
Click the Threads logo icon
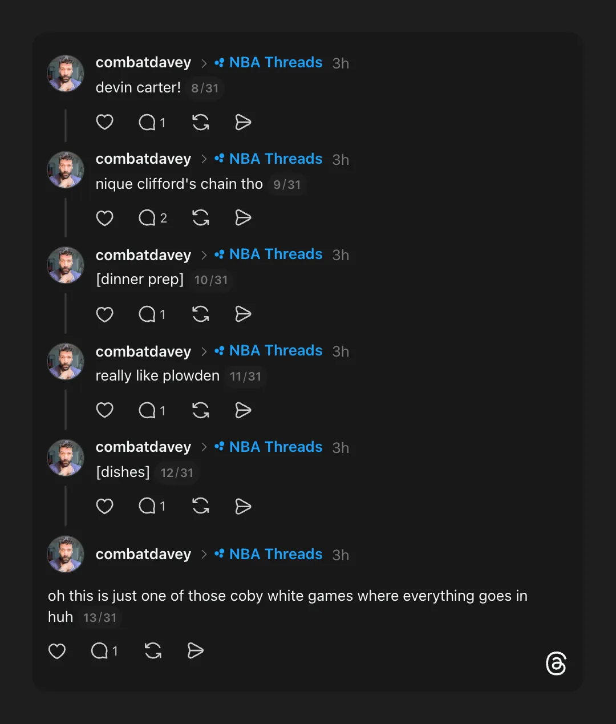click(x=556, y=664)
